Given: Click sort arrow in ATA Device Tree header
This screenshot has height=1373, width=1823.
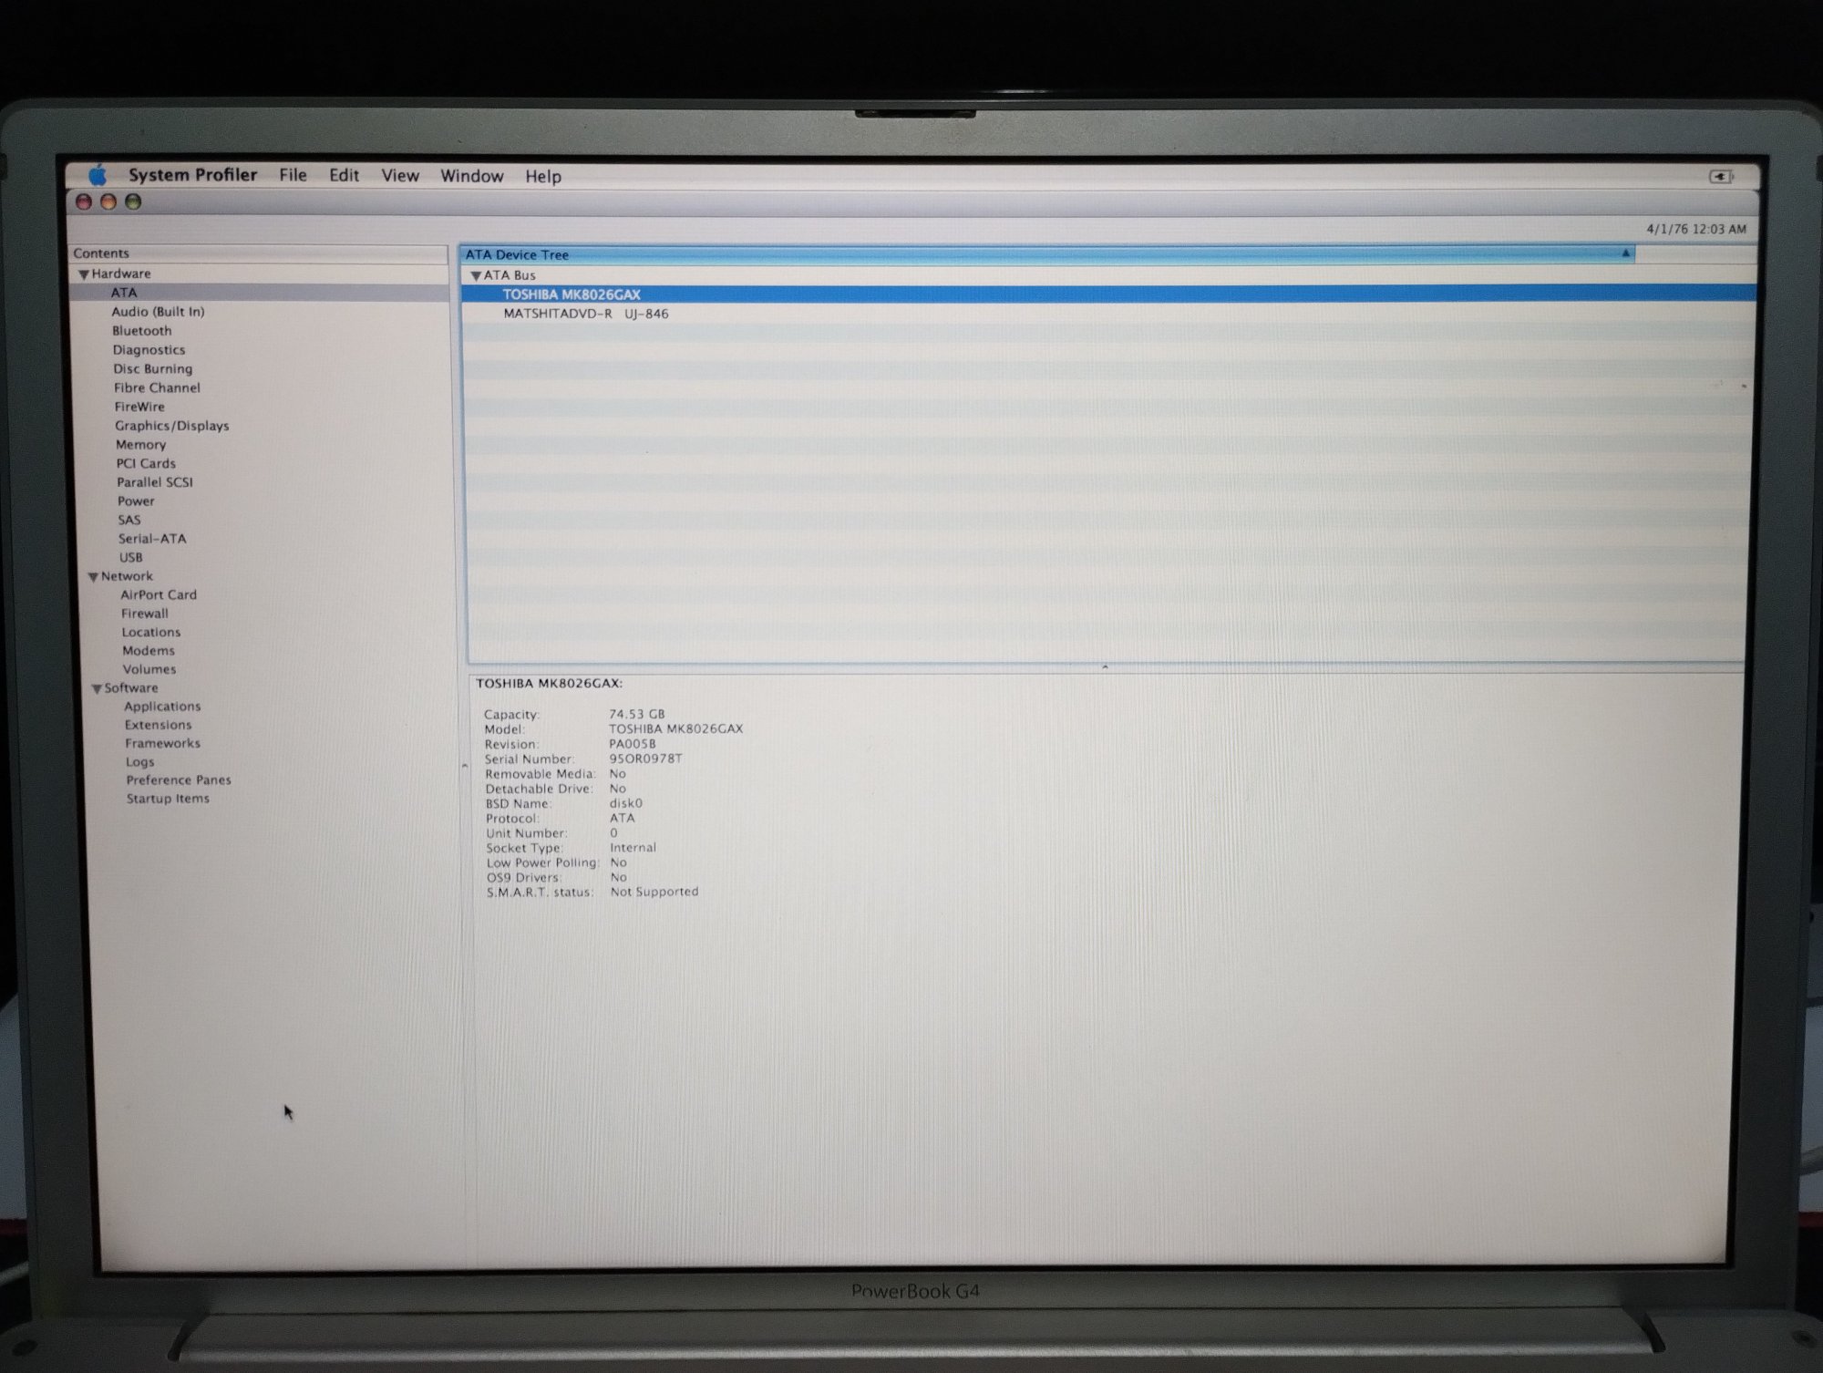Looking at the screenshot, I should click(1625, 253).
